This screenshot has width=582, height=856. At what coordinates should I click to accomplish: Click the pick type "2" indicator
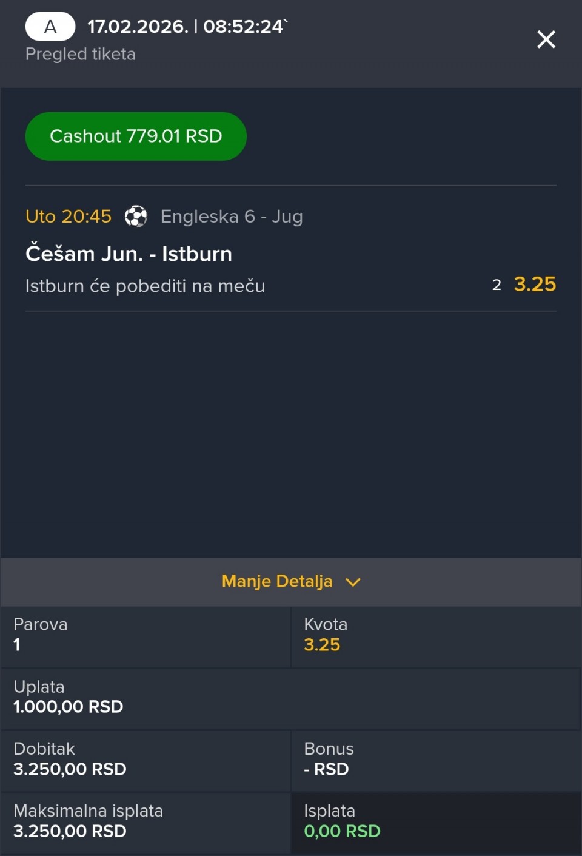click(x=497, y=285)
